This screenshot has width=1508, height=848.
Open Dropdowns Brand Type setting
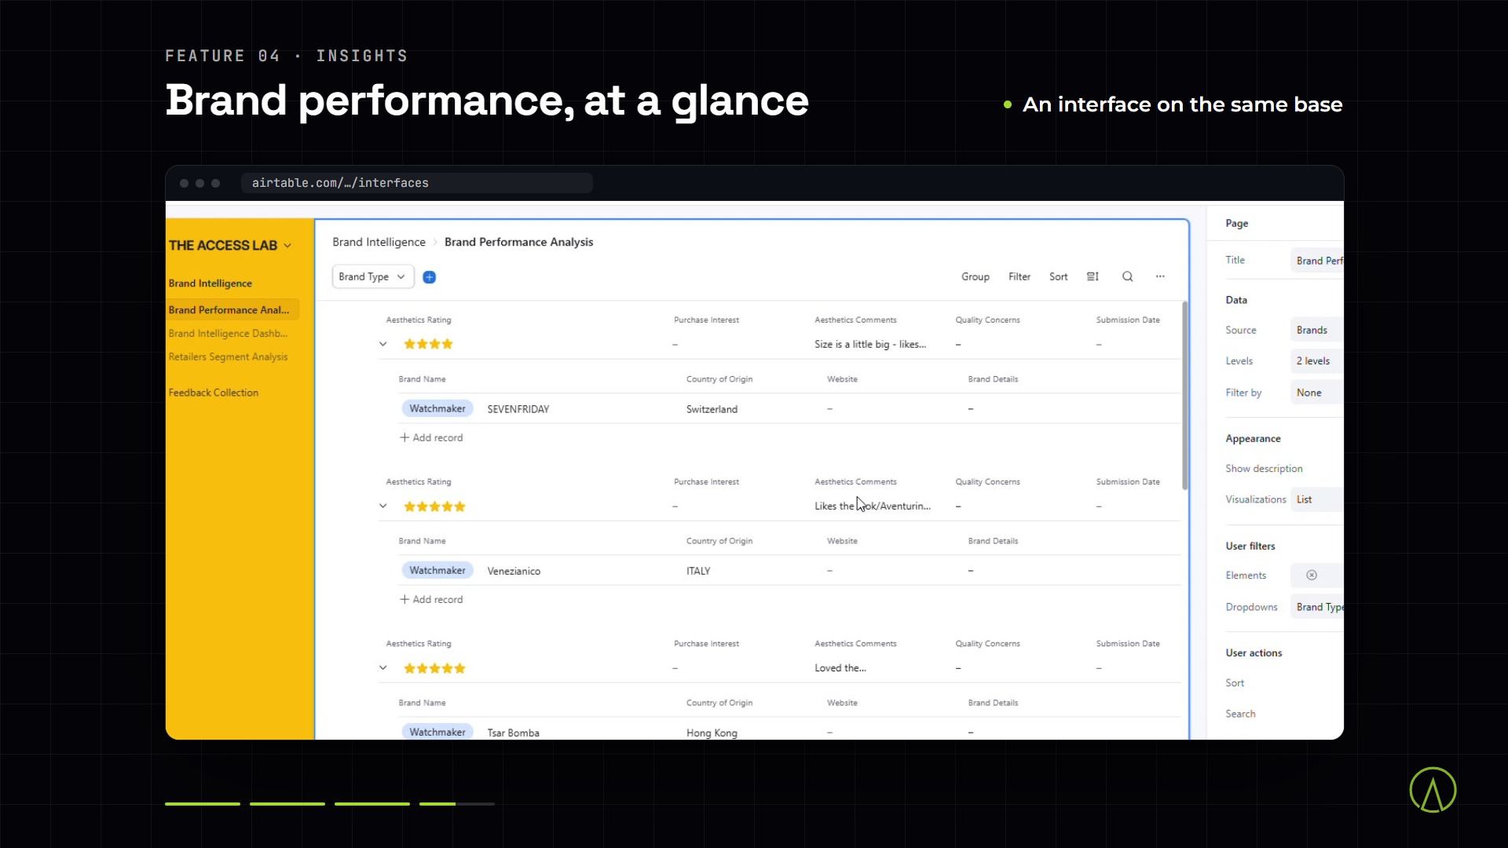pyautogui.click(x=1317, y=607)
